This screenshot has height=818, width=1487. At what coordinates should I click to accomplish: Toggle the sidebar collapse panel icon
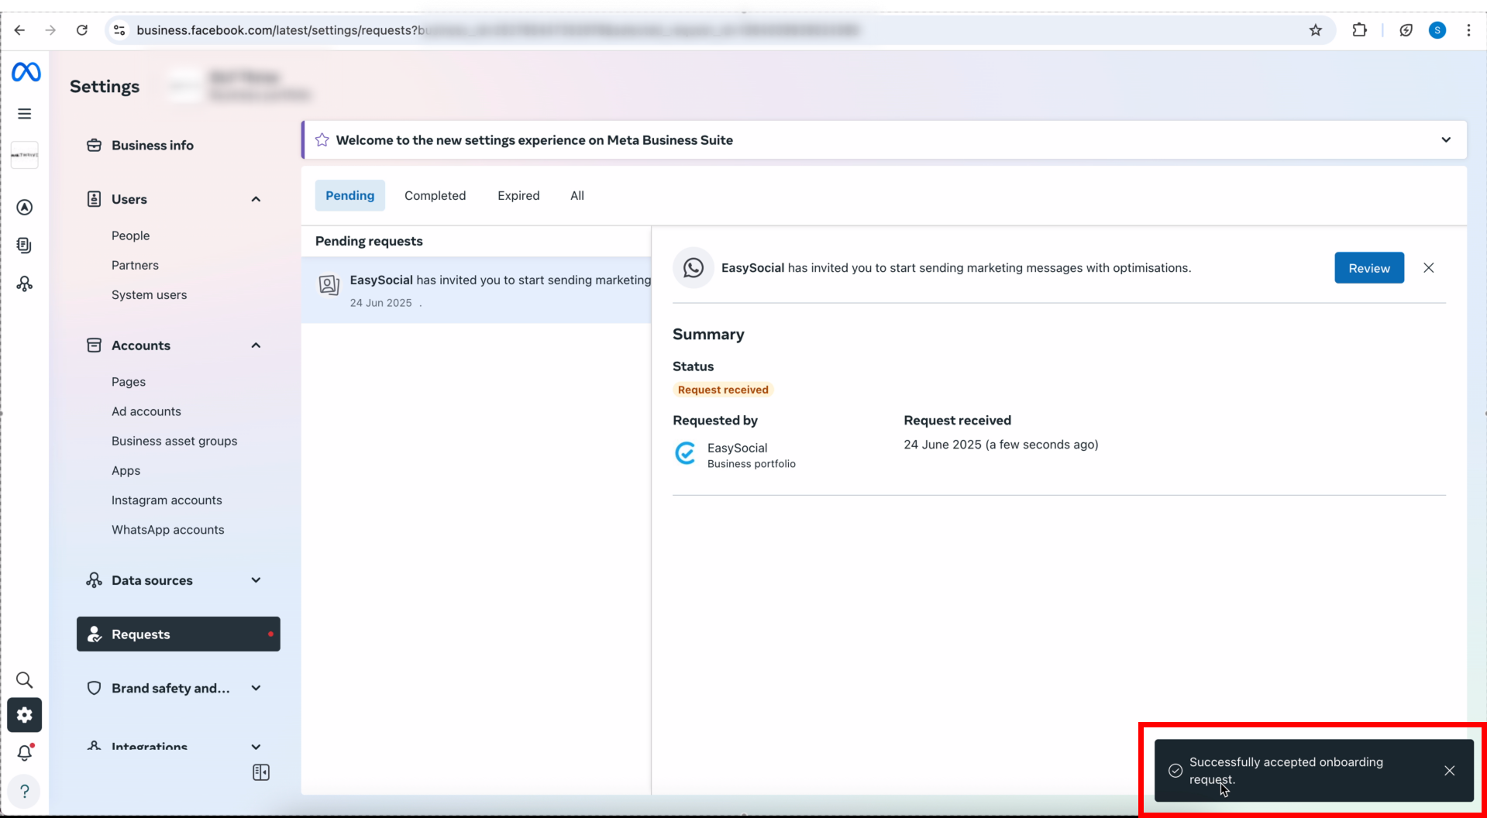(261, 772)
